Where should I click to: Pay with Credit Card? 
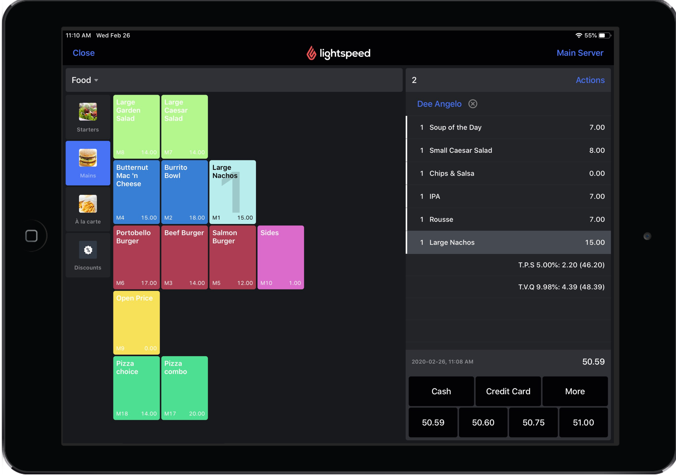coord(508,391)
